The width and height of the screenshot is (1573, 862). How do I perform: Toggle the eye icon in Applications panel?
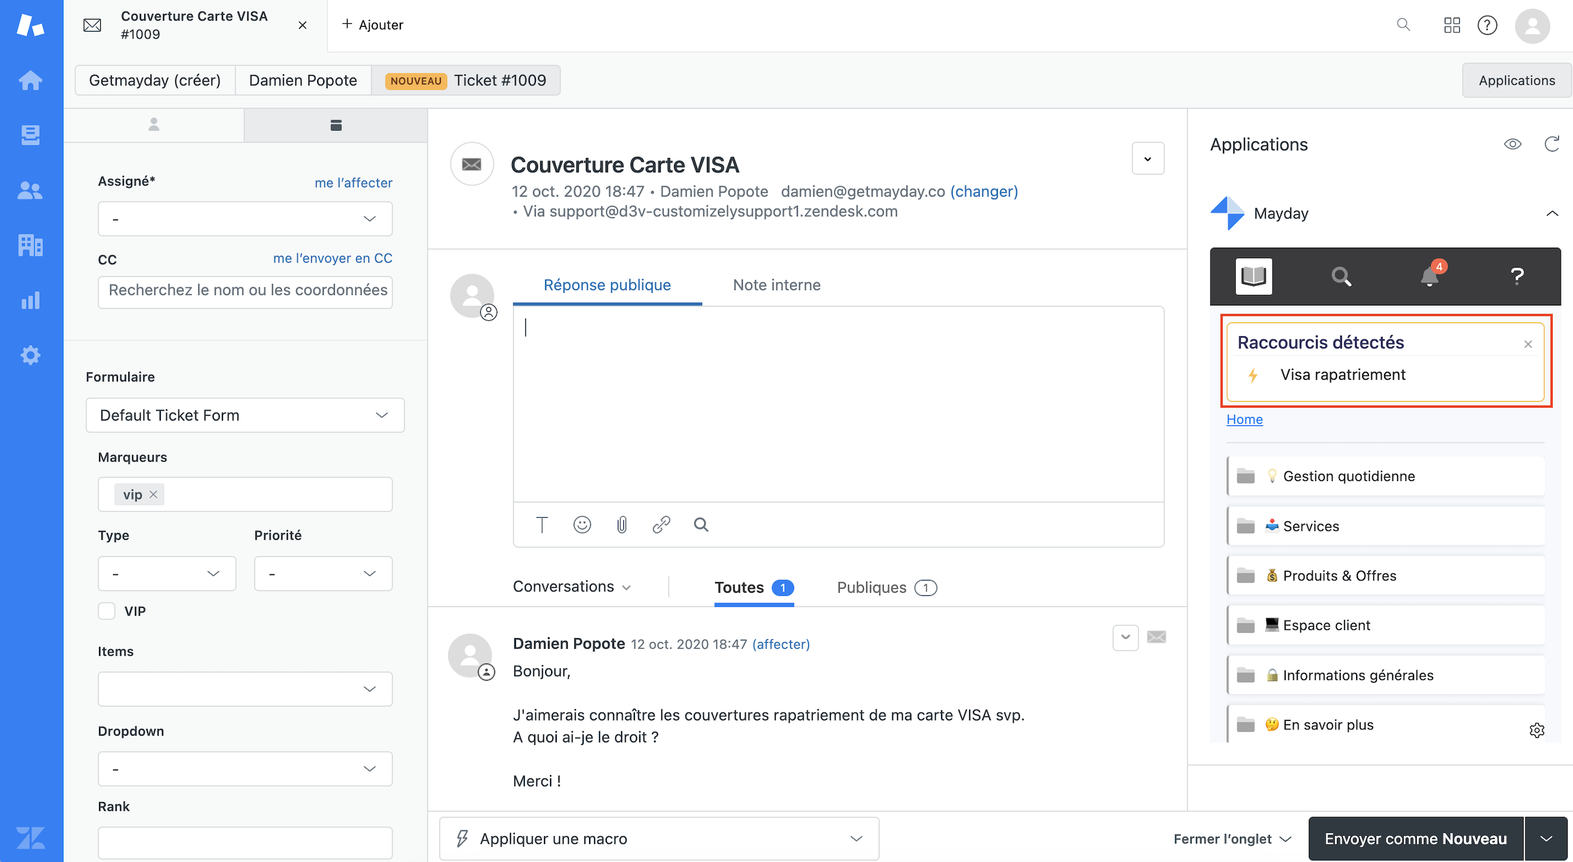(x=1512, y=144)
